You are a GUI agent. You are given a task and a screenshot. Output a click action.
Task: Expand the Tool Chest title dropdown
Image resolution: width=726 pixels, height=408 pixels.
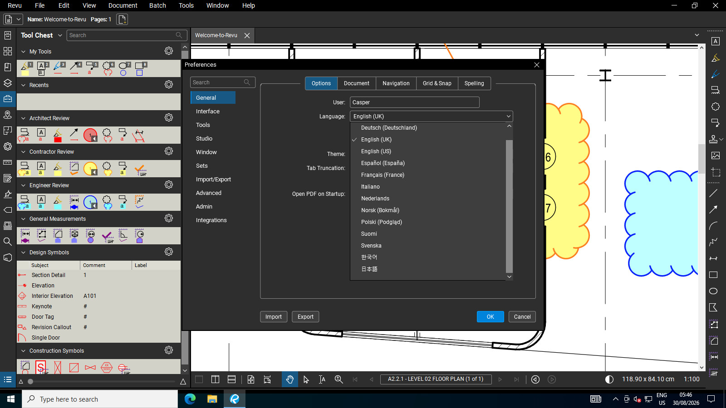[x=60, y=35]
